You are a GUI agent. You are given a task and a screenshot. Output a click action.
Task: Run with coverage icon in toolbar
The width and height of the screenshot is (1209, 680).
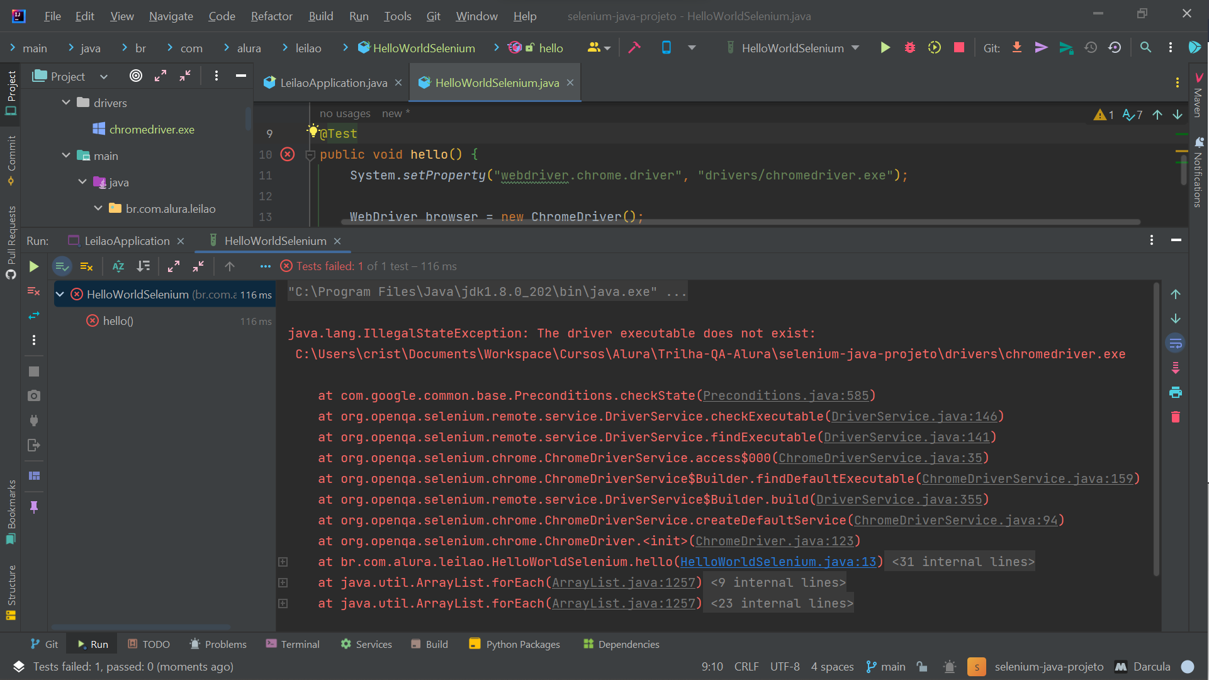[934, 48]
